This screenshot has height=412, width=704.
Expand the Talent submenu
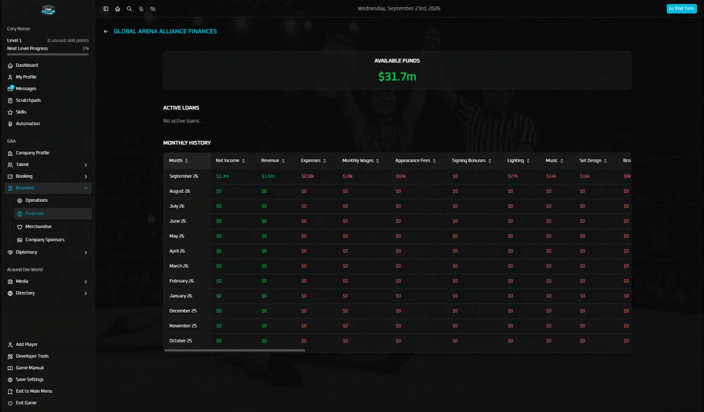click(x=48, y=165)
